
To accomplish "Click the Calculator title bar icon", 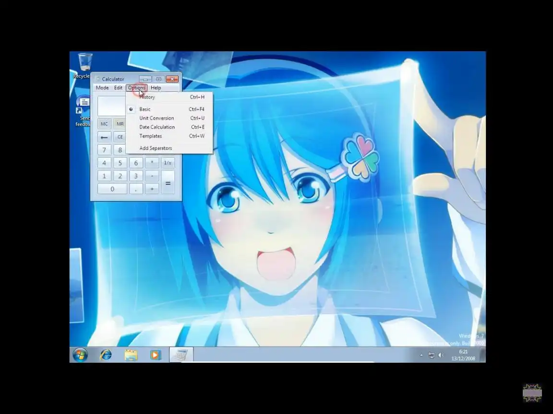I will [x=97, y=79].
